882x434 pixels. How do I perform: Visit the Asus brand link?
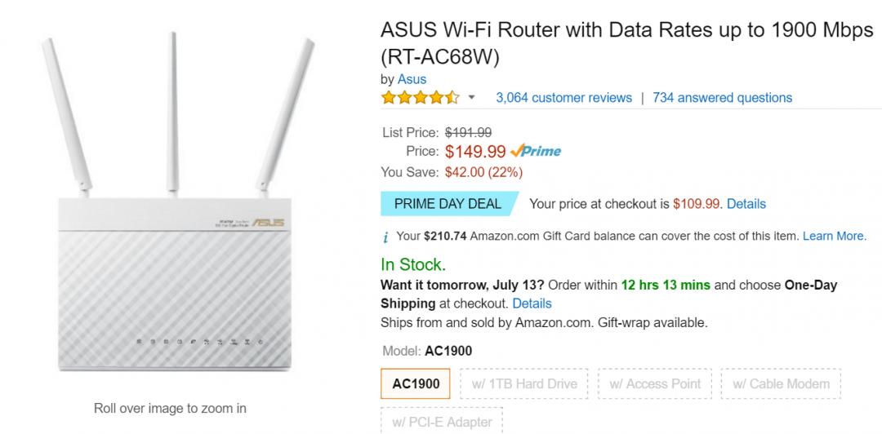click(412, 79)
